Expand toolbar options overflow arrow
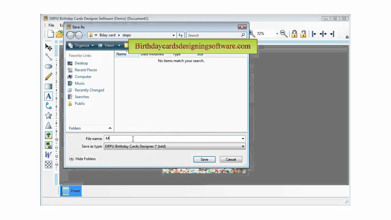391x220 pixels. click(347, 37)
